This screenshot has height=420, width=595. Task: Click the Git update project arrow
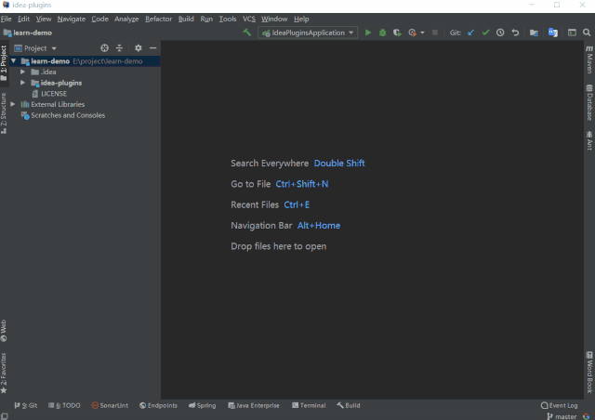click(470, 33)
